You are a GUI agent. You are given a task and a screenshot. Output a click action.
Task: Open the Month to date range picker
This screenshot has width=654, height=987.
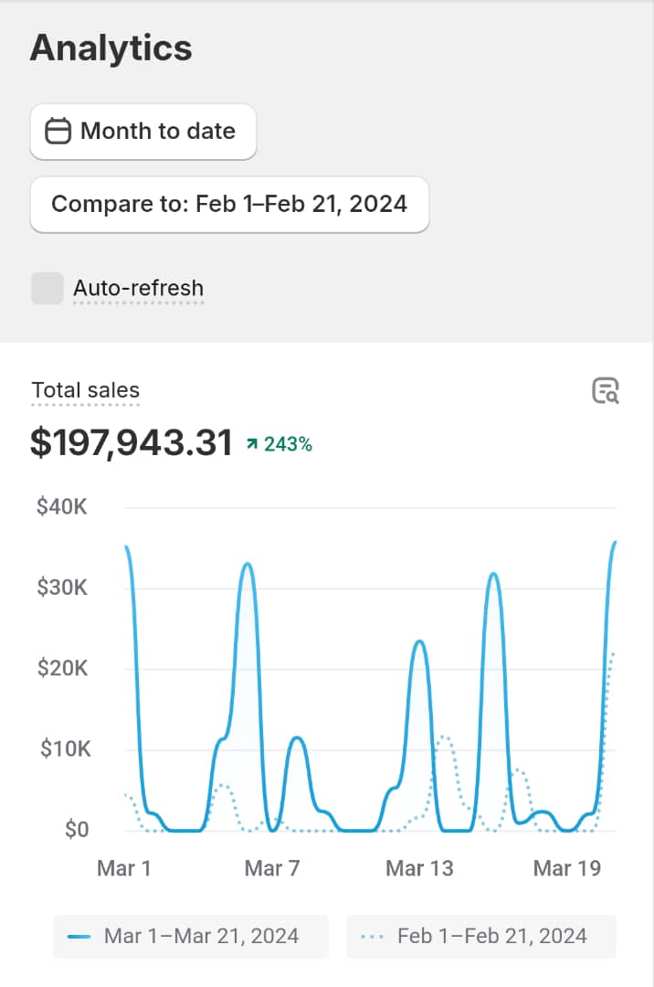click(143, 132)
